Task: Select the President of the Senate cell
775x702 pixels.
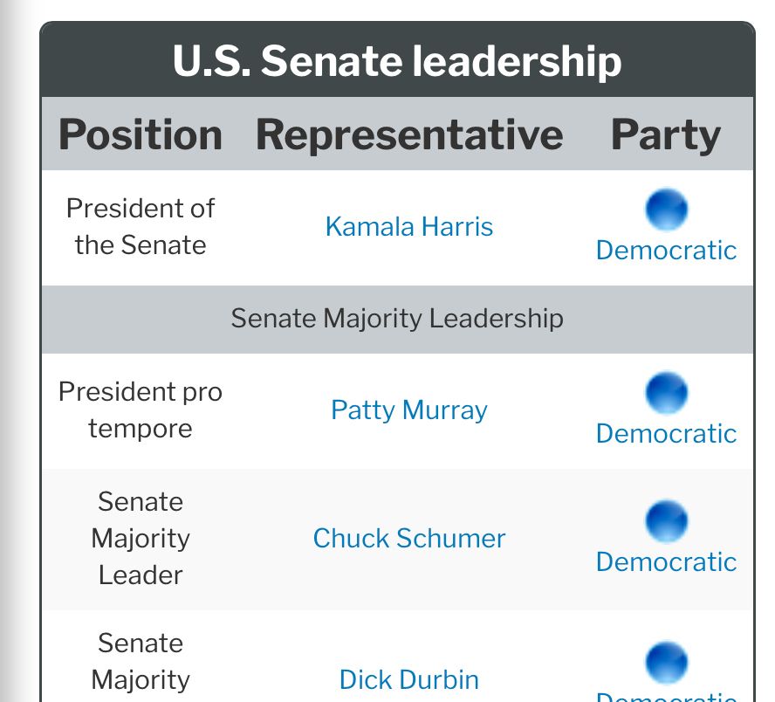Action: click(141, 227)
